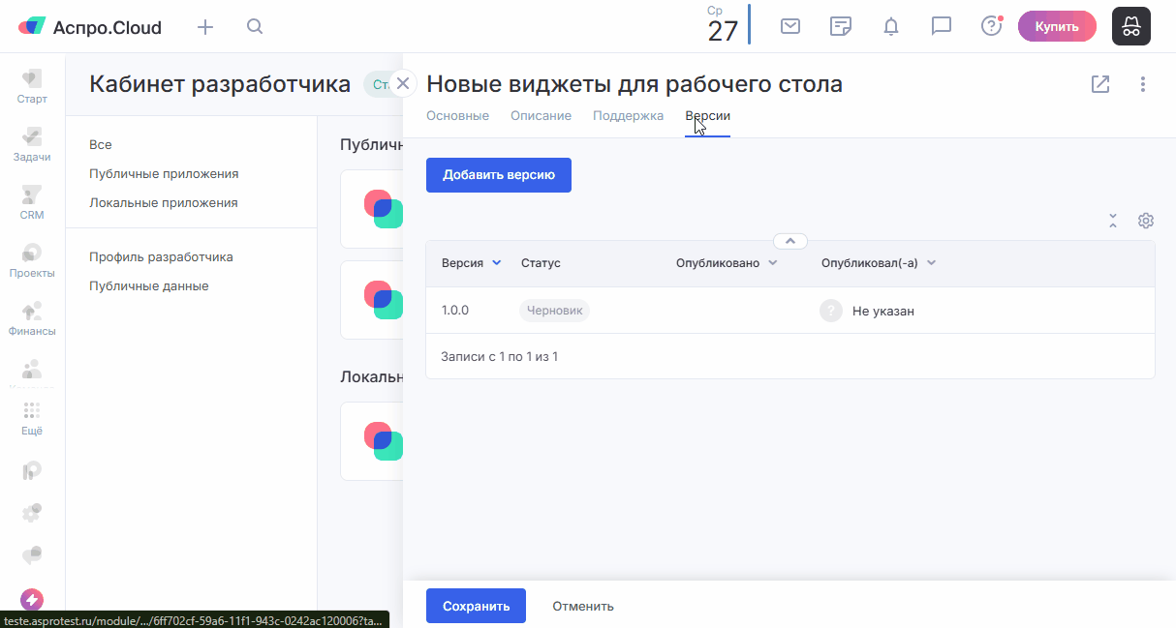The image size is (1176, 628).
Task: Open the notifications bell
Action: coord(891,26)
